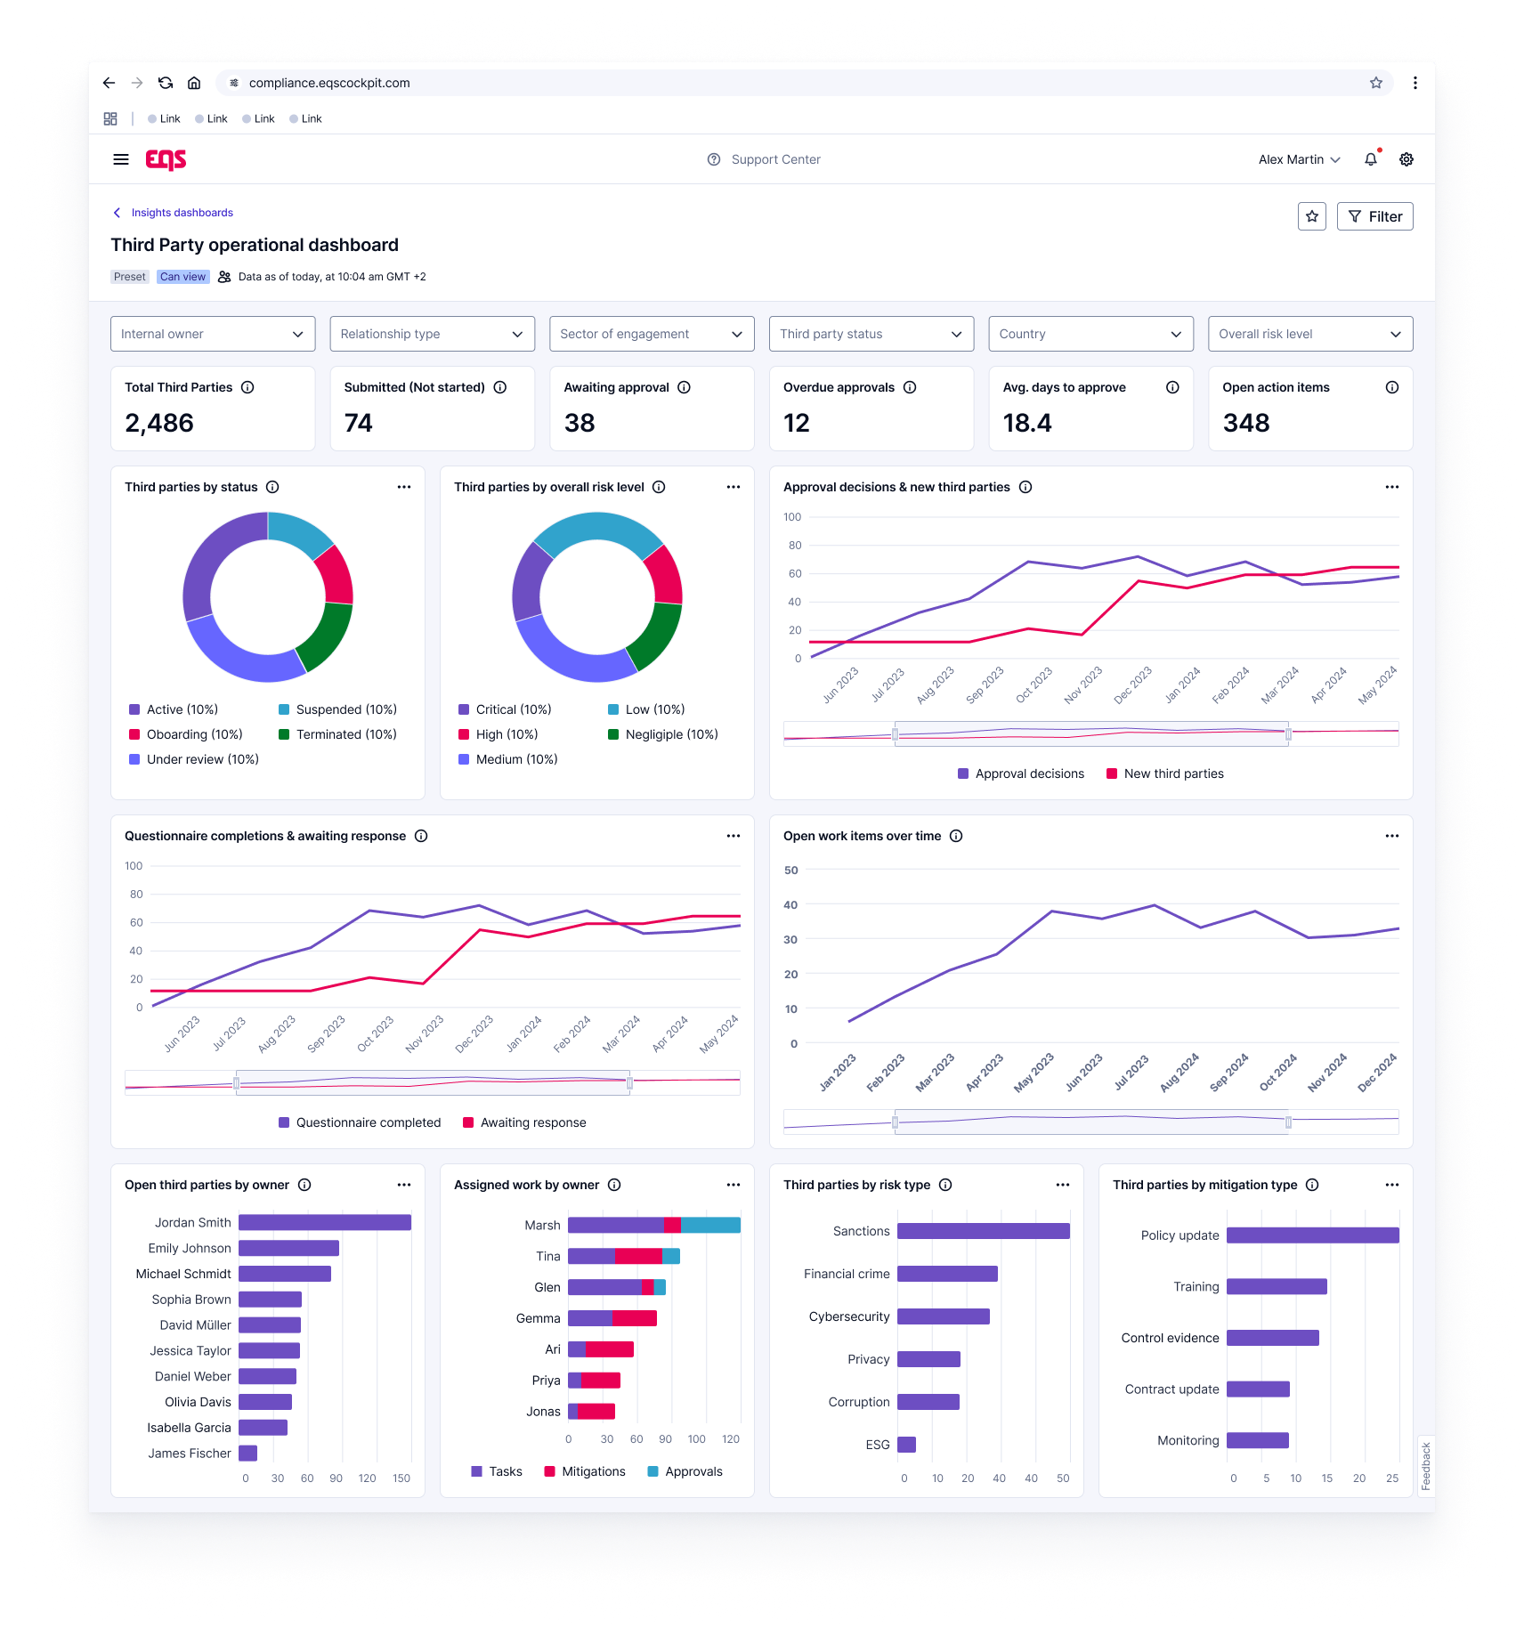1524x1628 pixels.
Task: Open options menu of Third parties by status
Action: point(404,487)
